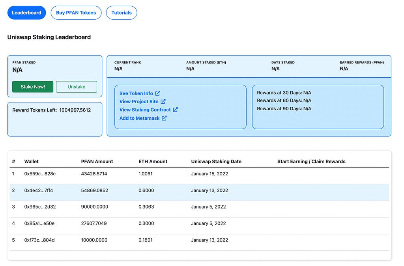404x266 pixels.
Task: Click external-link icon beside View Staking Contract
Action: [176, 110]
